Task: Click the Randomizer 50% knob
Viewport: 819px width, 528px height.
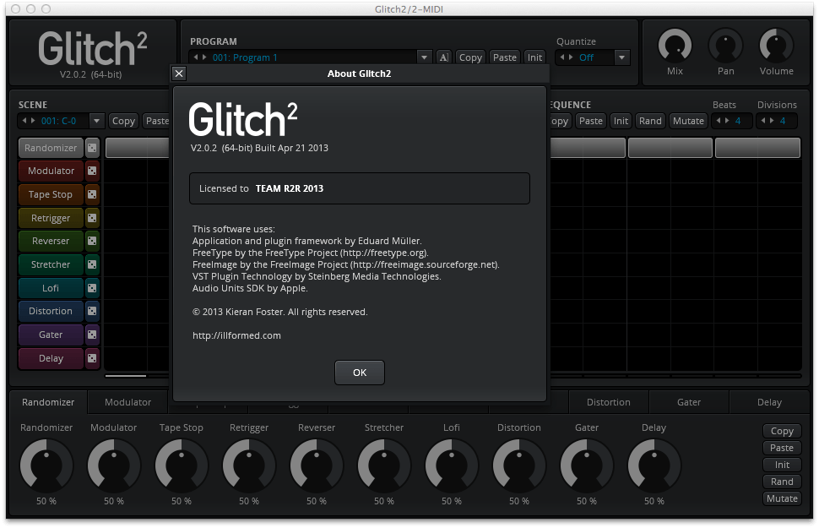Action: [x=46, y=465]
